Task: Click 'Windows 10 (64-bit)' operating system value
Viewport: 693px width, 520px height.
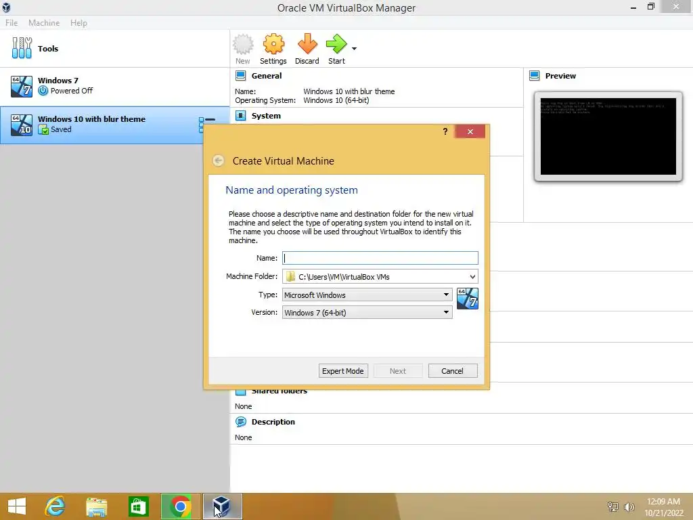Action: [336, 100]
